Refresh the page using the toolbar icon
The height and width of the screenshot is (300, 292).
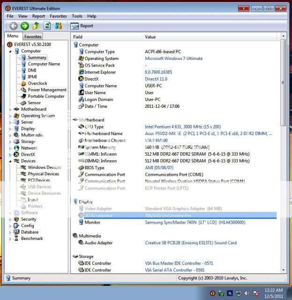(47, 26)
